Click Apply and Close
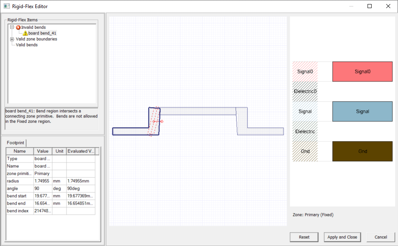 tap(342, 237)
